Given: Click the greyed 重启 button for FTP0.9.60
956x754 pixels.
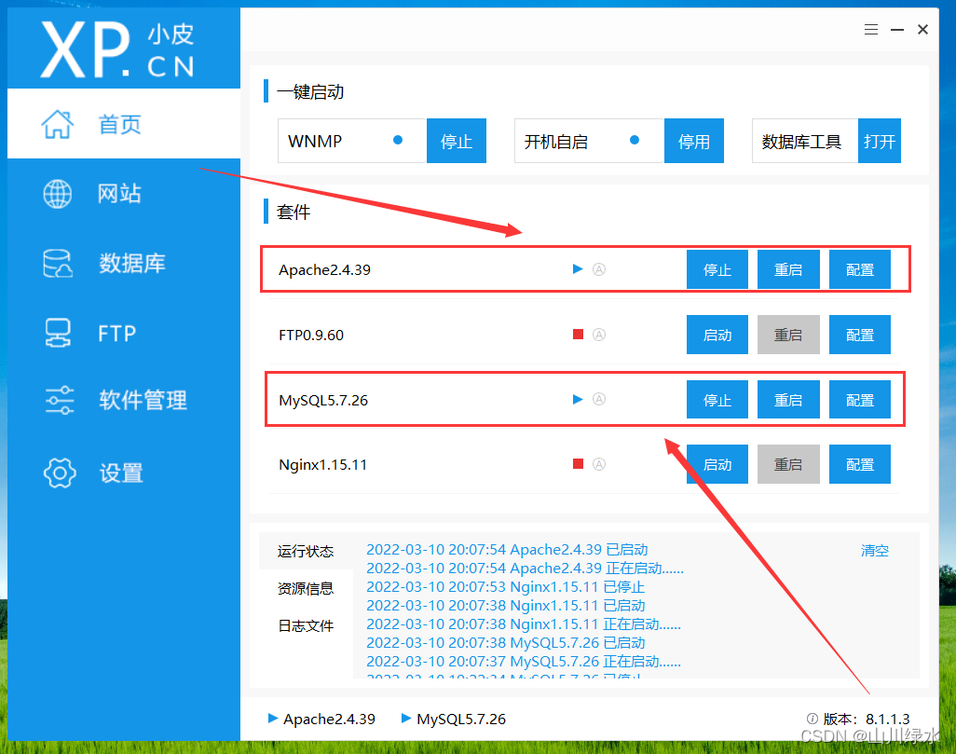Looking at the screenshot, I should (788, 335).
